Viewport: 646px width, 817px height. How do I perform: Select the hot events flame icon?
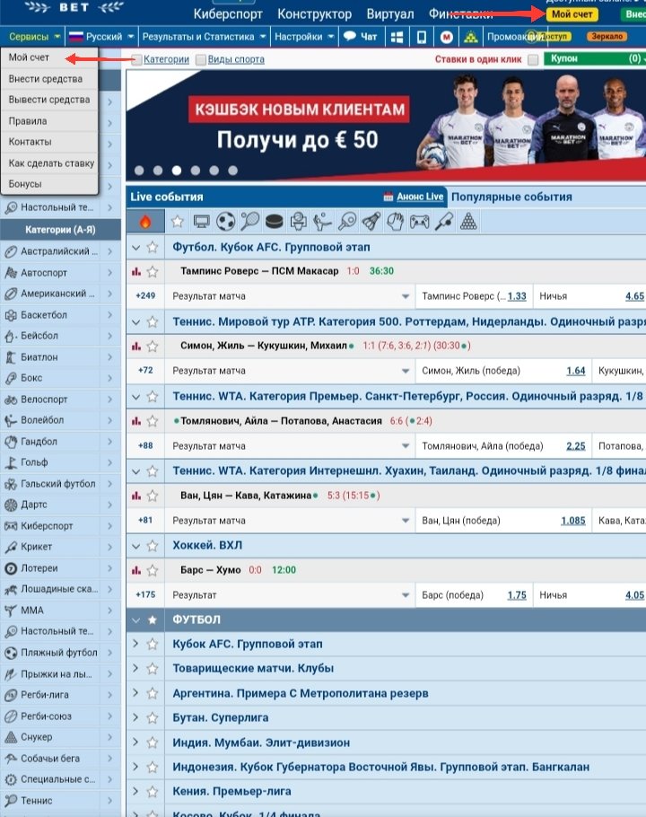(x=145, y=222)
